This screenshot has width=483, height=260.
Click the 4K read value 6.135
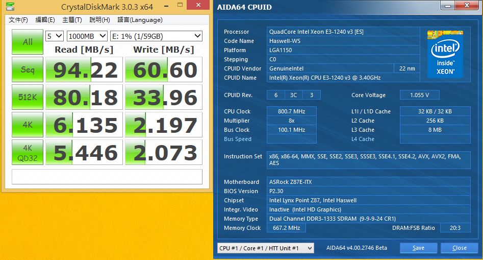click(84, 125)
